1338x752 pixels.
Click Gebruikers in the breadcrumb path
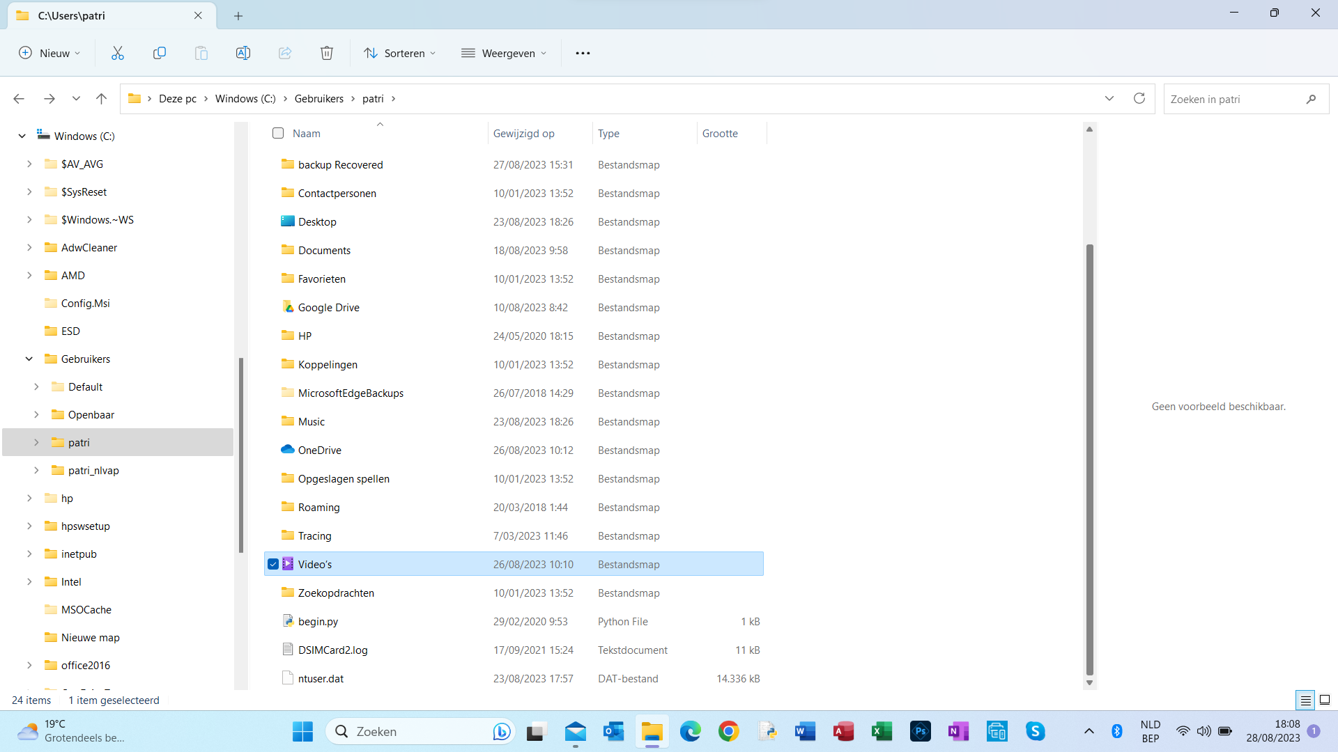pyautogui.click(x=318, y=99)
